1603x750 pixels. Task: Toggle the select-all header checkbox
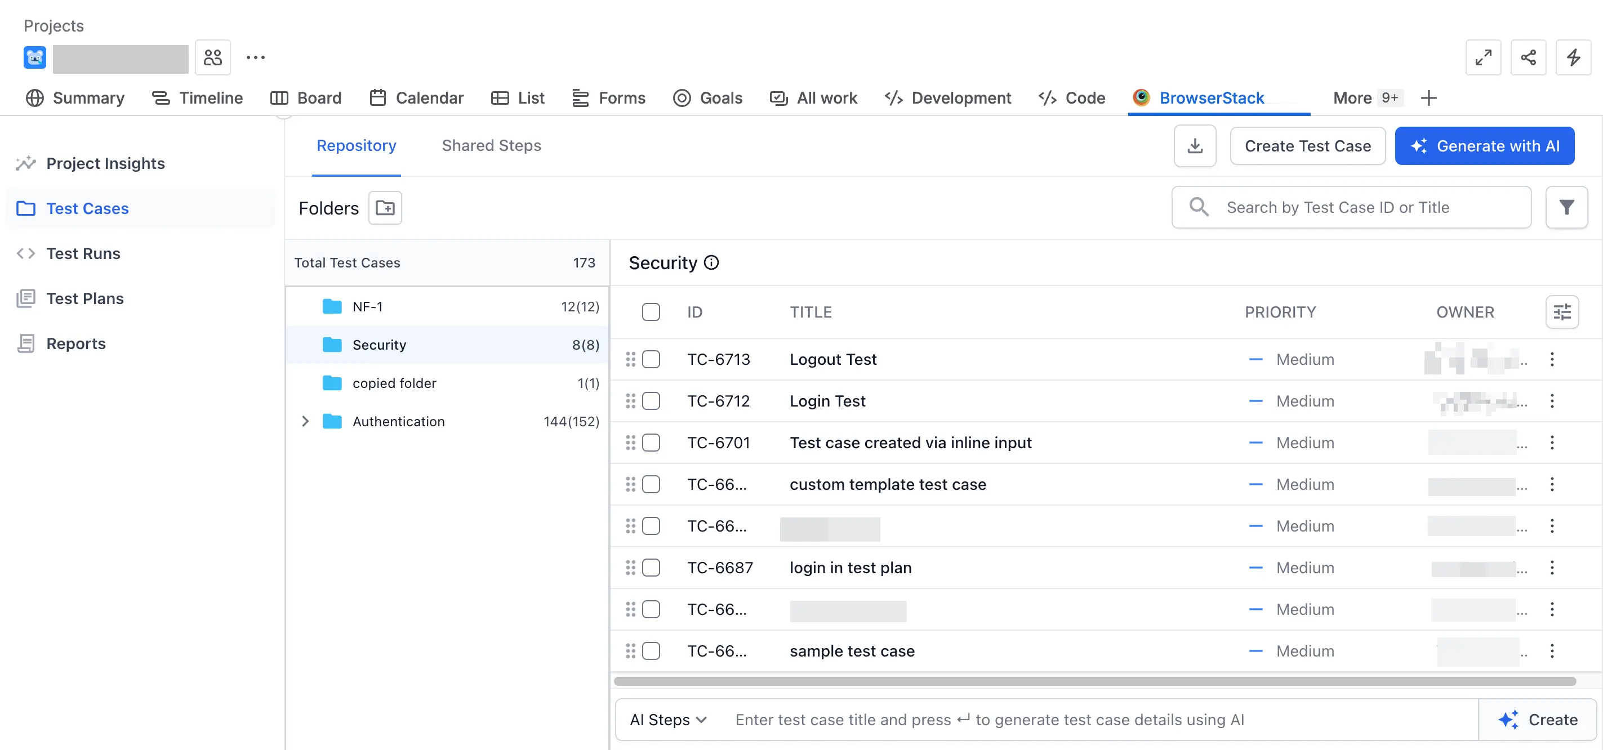[651, 312]
